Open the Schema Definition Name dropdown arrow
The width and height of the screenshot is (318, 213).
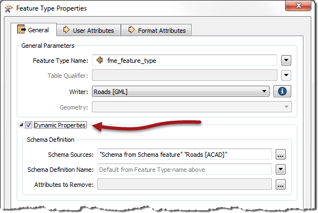[x=281, y=169]
